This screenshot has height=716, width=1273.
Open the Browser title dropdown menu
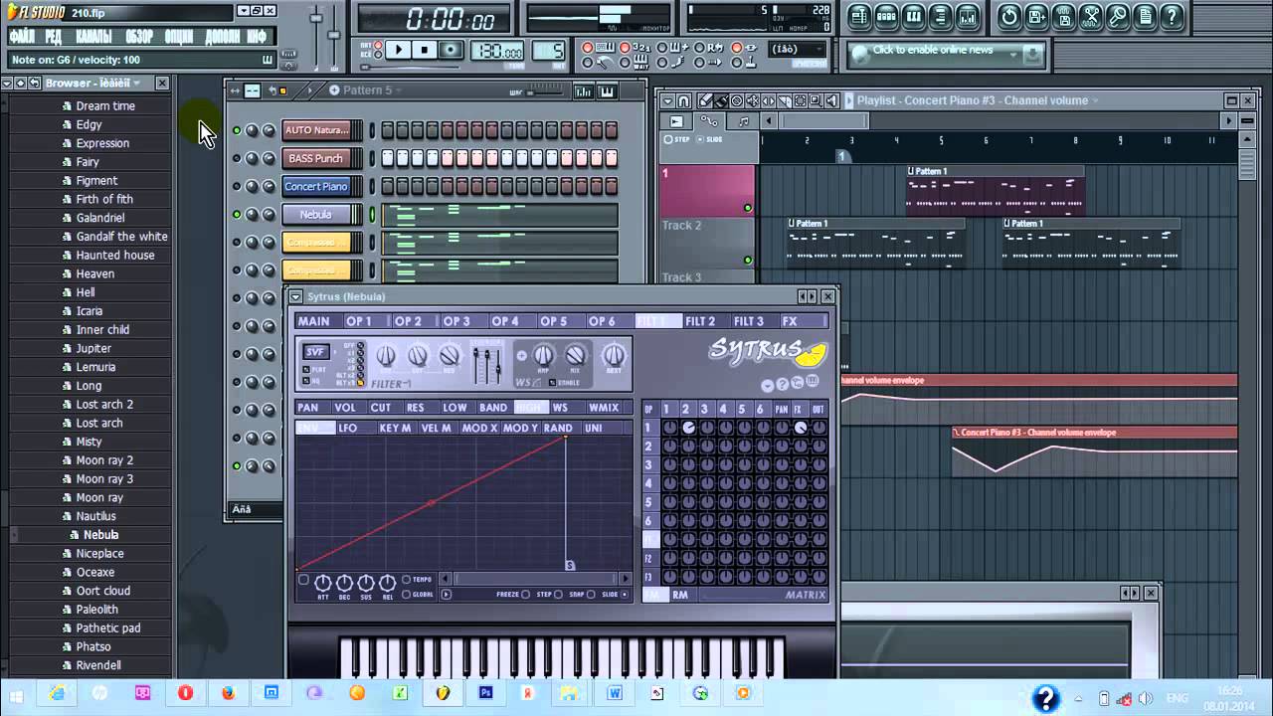[136, 83]
